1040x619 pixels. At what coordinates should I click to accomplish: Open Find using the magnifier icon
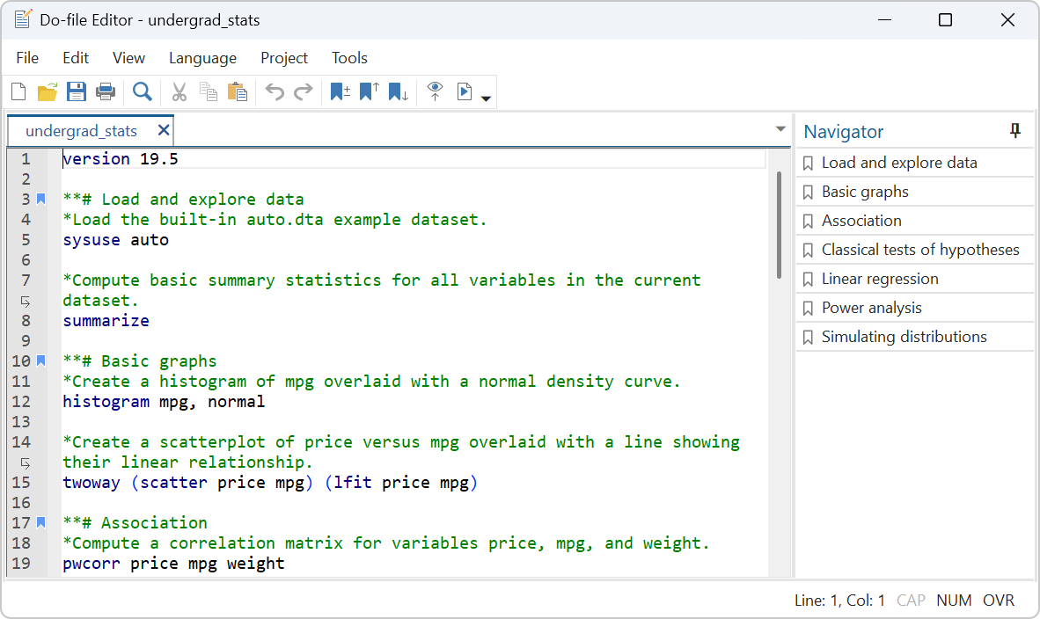pyautogui.click(x=143, y=91)
